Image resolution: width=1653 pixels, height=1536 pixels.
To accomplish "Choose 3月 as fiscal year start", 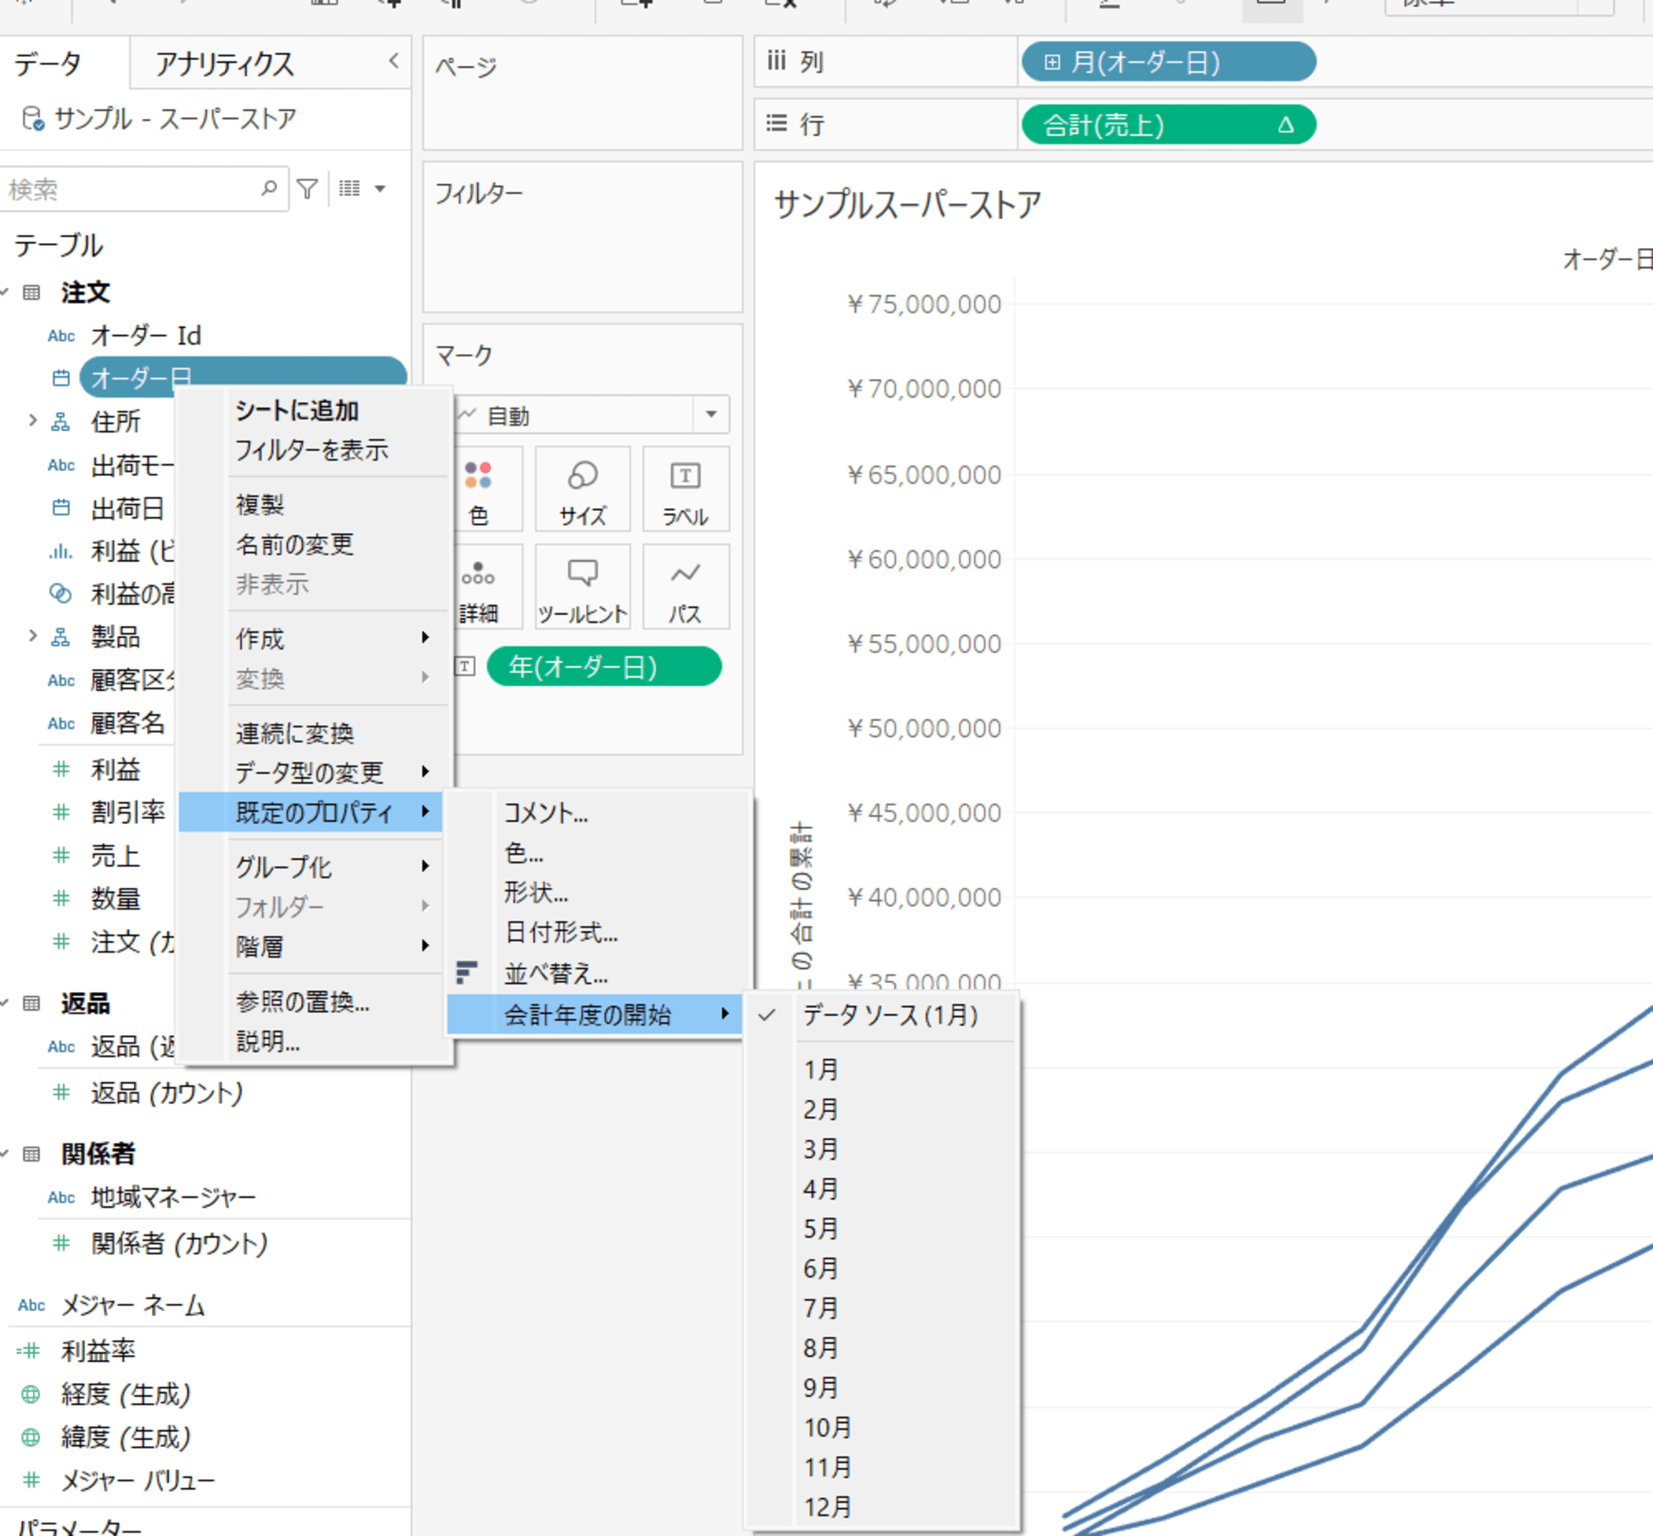I will point(883,1149).
